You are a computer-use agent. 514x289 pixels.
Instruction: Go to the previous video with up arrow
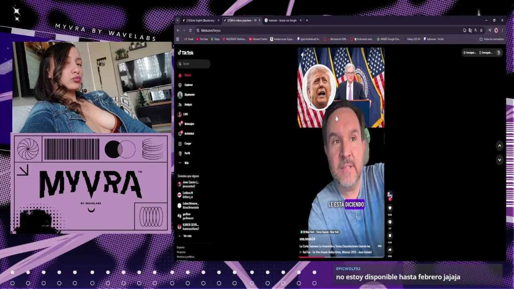coord(500,146)
